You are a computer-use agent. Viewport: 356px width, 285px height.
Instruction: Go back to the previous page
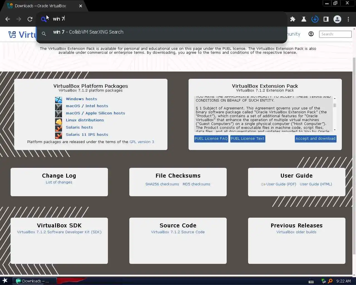pyautogui.click(x=8, y=19)
